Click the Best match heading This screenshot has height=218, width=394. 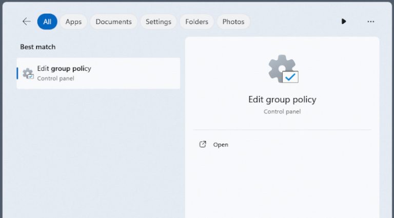[x=37, y=47]
